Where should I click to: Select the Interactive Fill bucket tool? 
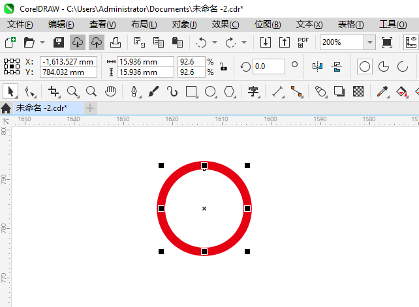point(401,91)
